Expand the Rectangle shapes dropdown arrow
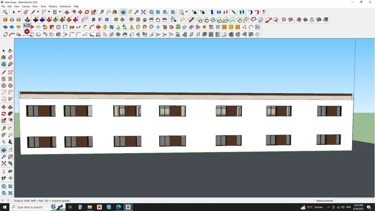The height and width of the screenshot is (211, 375). [x=60, y=12]
